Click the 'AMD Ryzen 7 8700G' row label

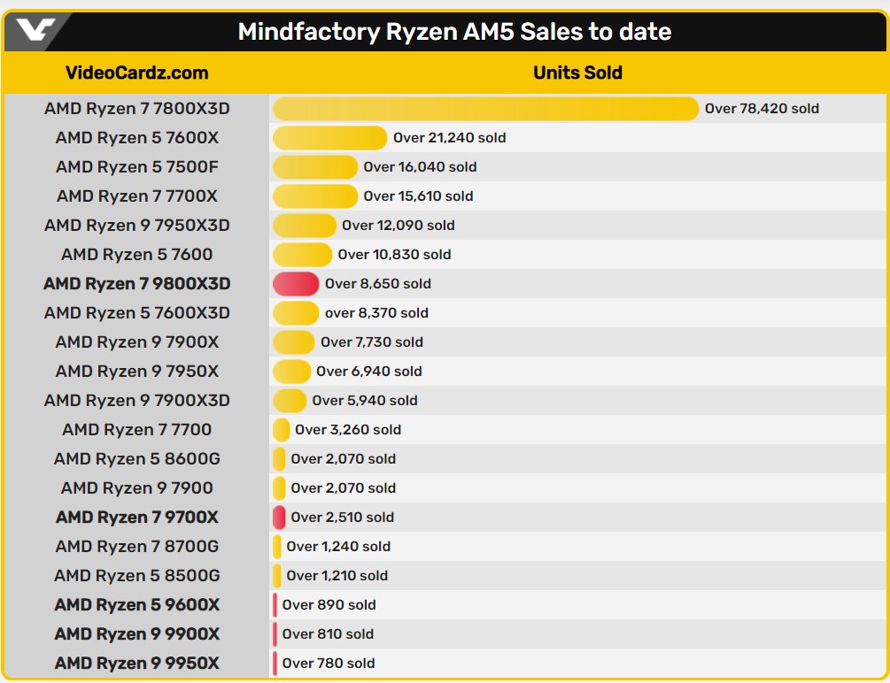[136, 547]
